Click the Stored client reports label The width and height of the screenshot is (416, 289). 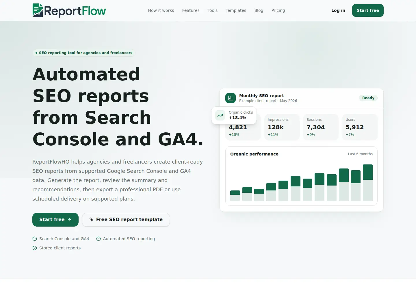point(60,248)
